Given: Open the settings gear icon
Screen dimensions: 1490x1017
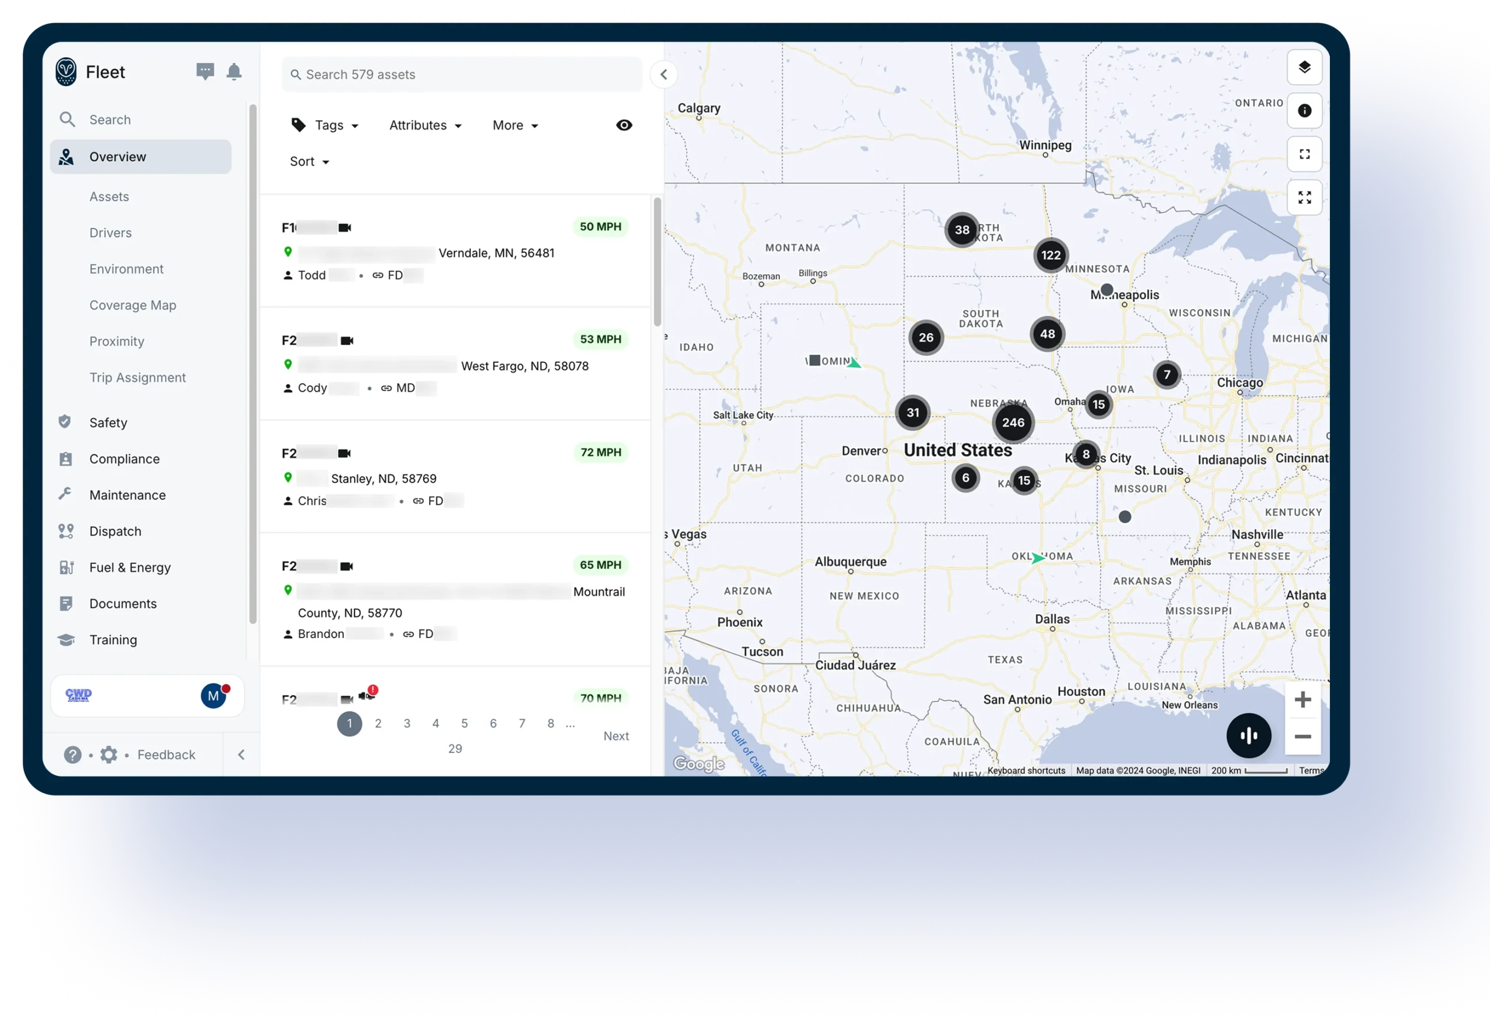Looking at the screenshot, I should click(109, 754).
